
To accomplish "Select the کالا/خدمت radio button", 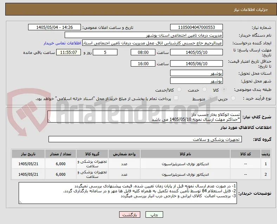I will (x=179, y=89).
